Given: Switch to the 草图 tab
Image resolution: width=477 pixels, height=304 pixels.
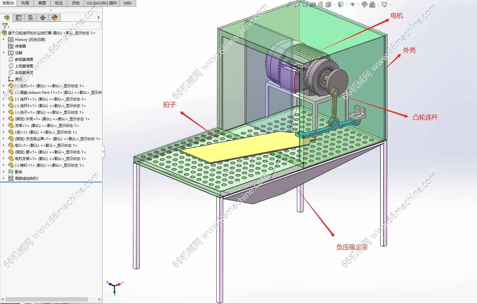Looking at the screenshot, I should pos(42,3).
